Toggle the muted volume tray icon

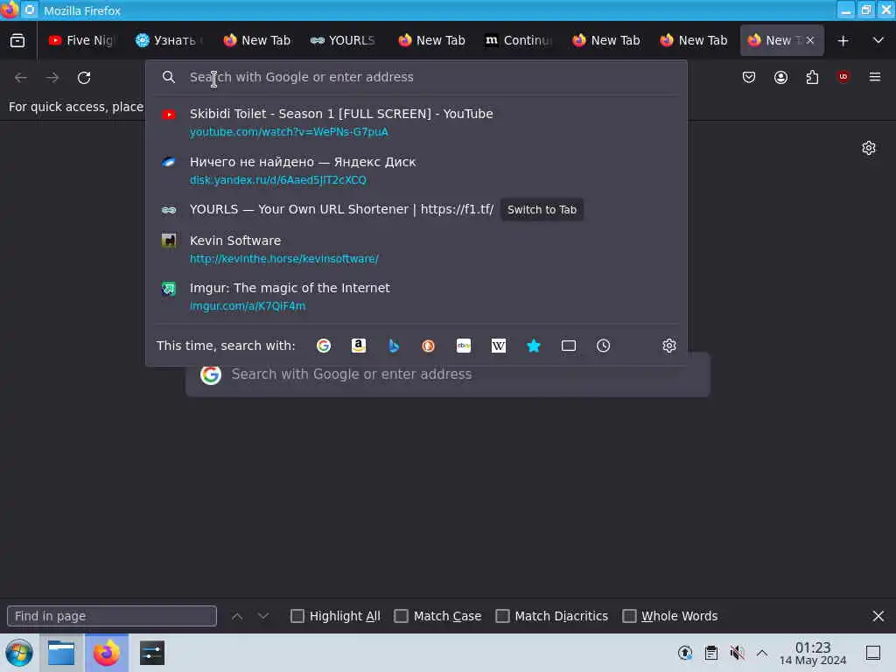737,653
